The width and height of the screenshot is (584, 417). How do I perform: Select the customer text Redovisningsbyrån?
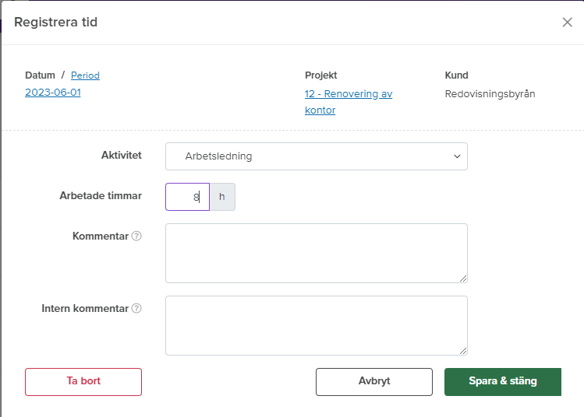tap(490, 94)
